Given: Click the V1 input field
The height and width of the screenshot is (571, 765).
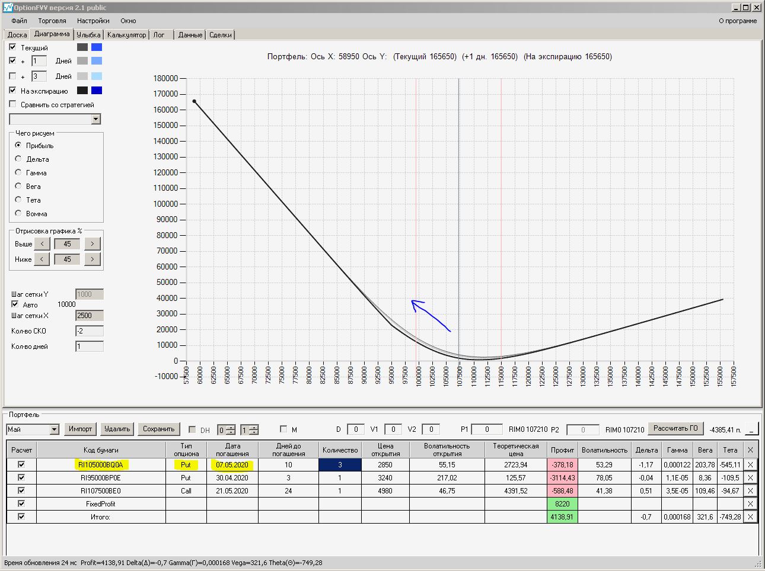Looking at the screenshot, I should (393, 429).
